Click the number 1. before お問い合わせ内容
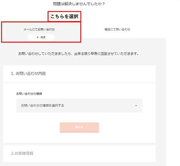The image size is (180, 166). tap(13, 74)
